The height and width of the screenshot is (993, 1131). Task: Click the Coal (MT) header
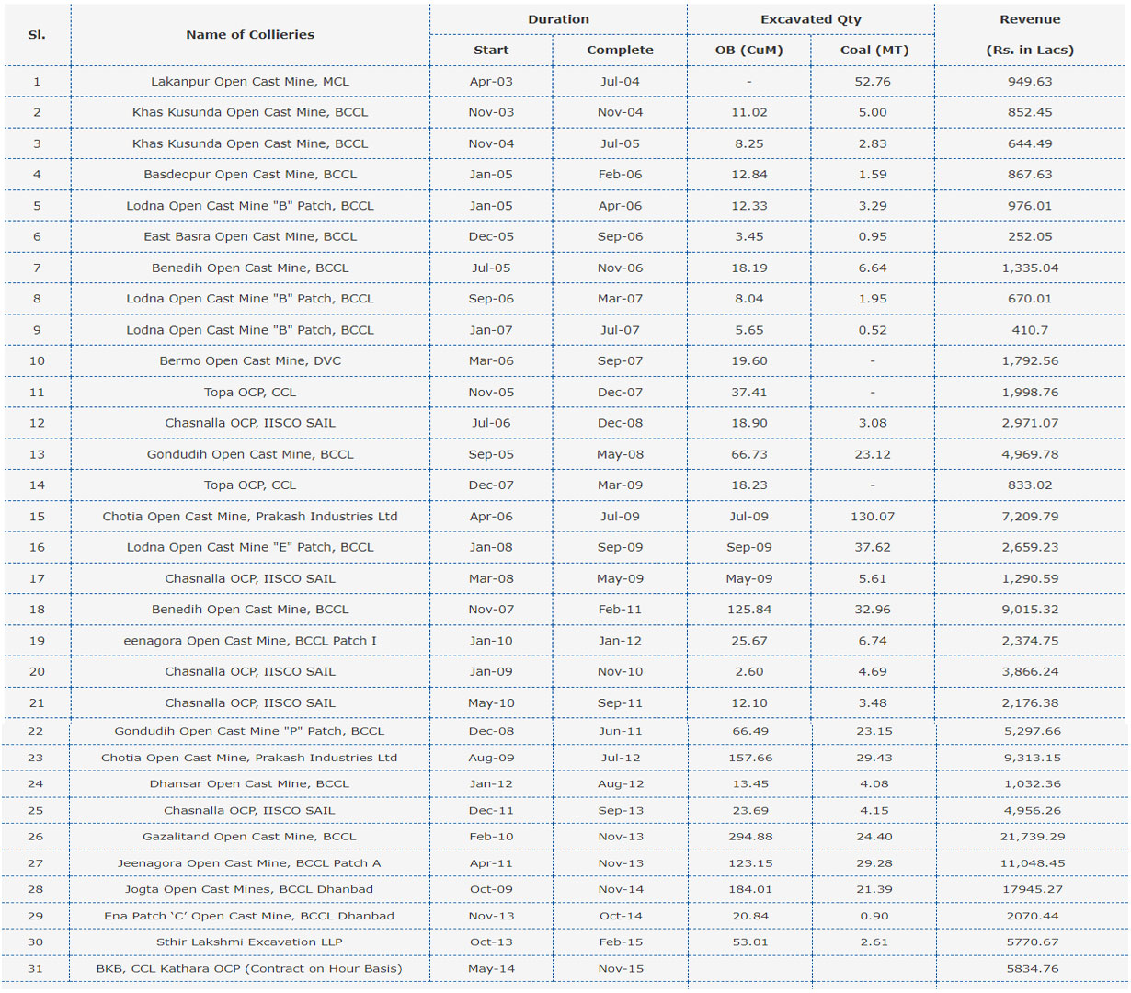[874, 51]
